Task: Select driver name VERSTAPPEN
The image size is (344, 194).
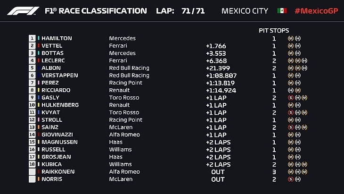Action: point(60,76)
